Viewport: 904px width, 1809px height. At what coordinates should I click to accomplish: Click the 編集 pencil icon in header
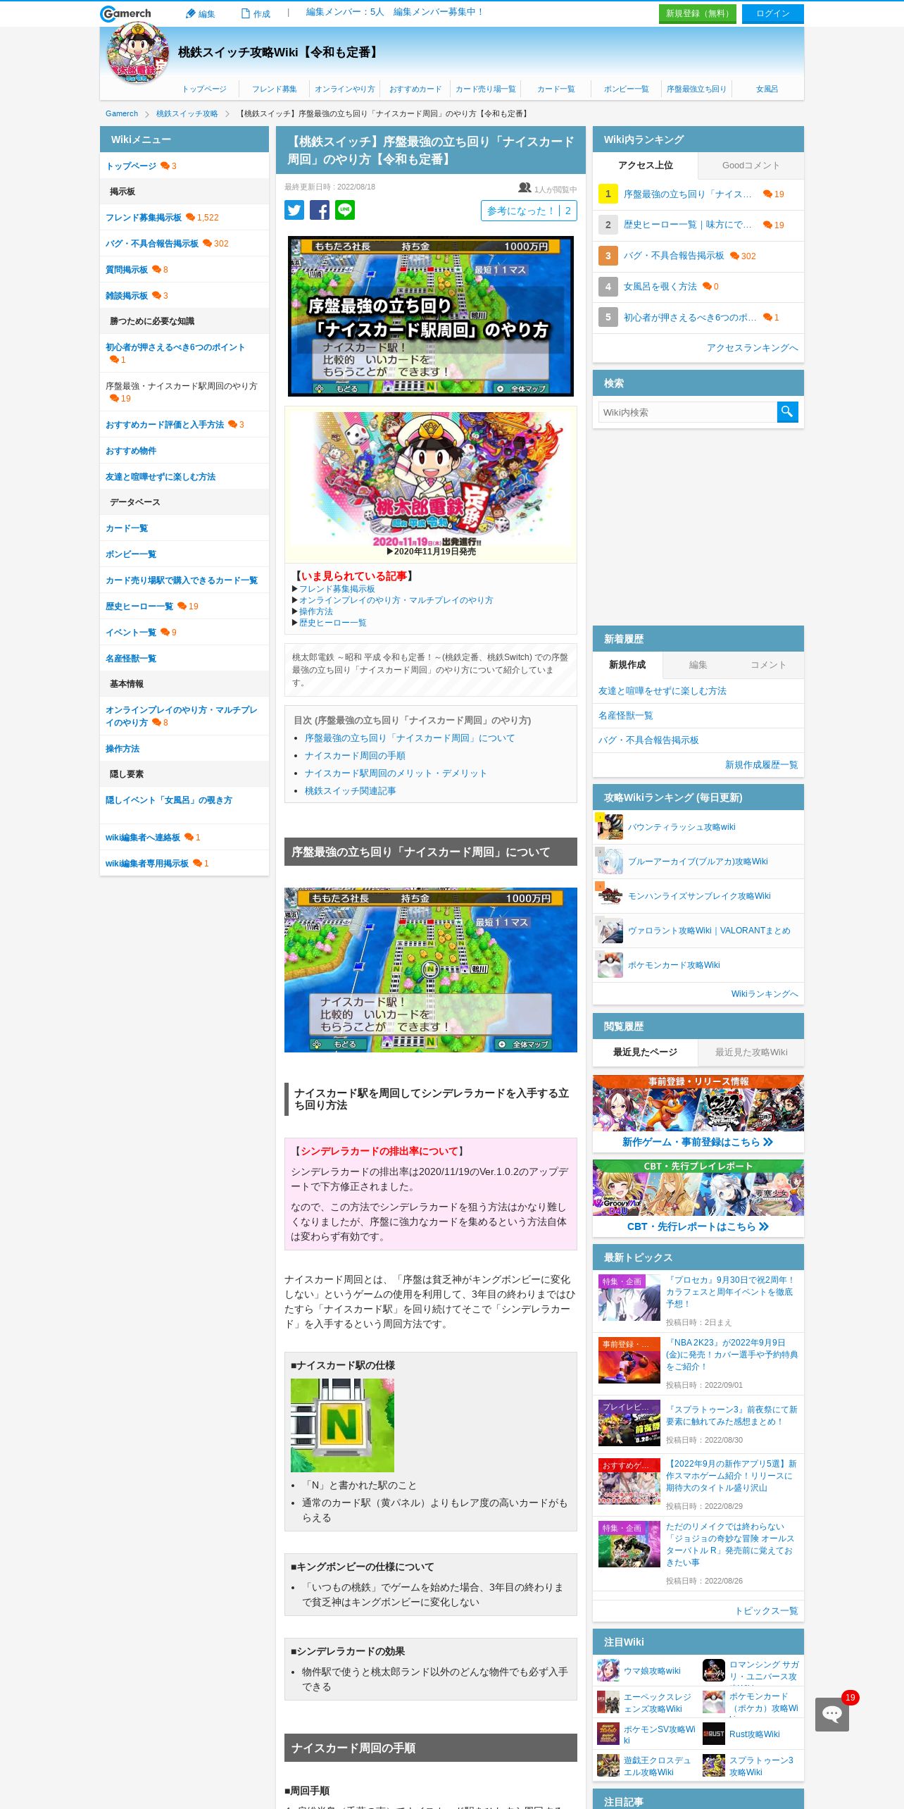click(190, 13)
